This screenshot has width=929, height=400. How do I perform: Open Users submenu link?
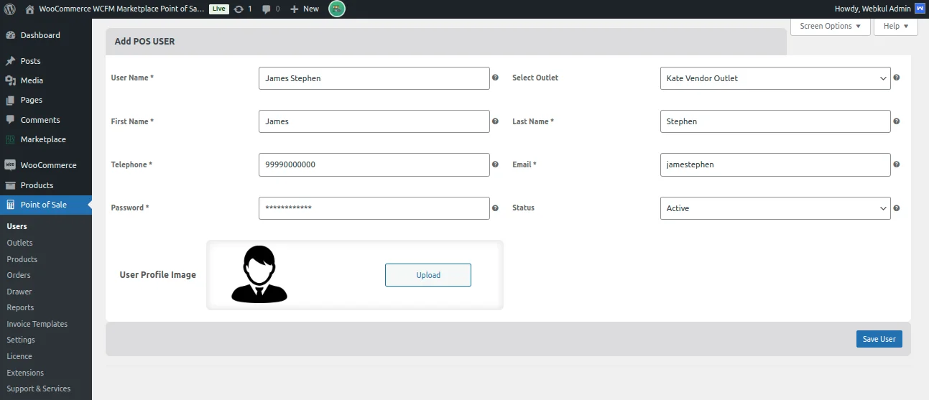coord(17,226)
